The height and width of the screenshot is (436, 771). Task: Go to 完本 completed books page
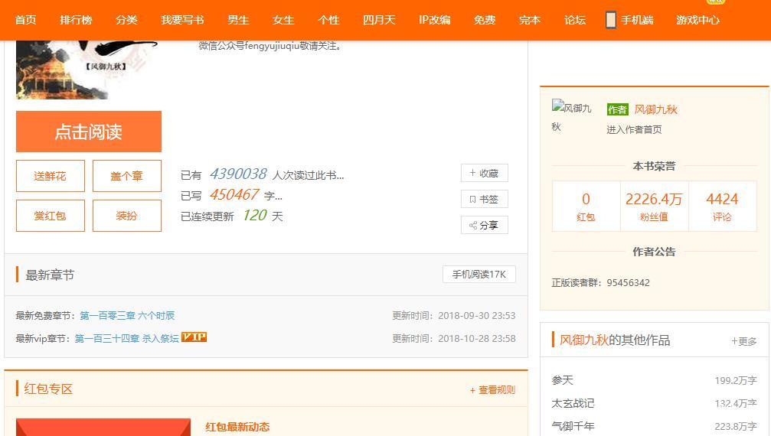530,20
